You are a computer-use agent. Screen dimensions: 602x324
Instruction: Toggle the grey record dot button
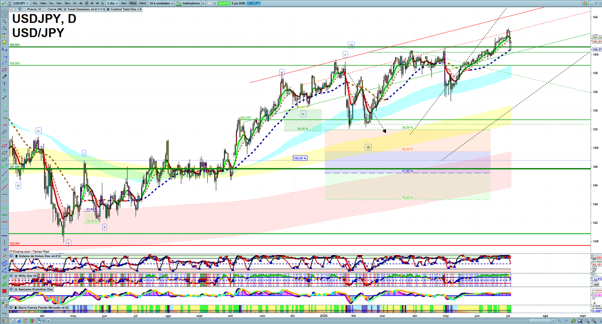click(215, 3)
